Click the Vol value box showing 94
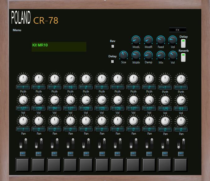Viewport: 210px width, 181px height. [x=55, y=108]
